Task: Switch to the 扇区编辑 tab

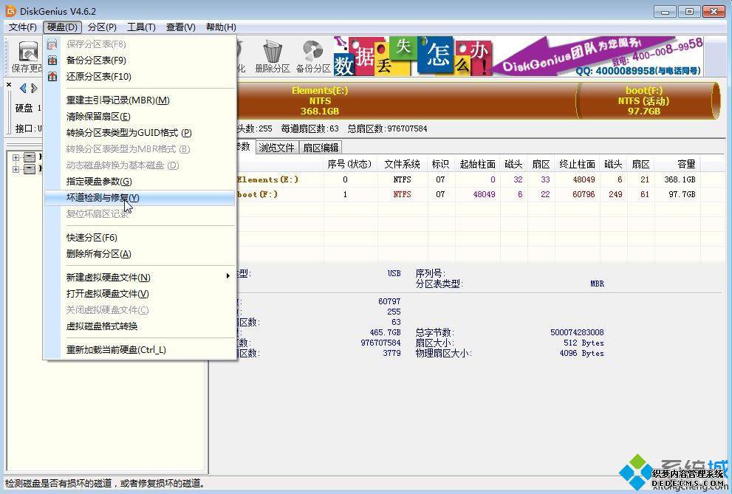Action: coord(321,148)
